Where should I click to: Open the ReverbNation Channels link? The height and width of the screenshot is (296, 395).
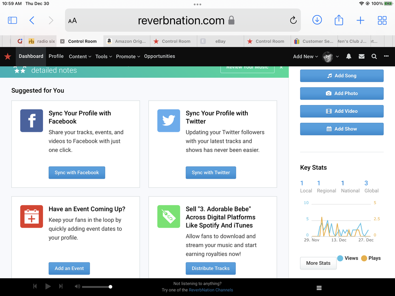pos(211,290)
